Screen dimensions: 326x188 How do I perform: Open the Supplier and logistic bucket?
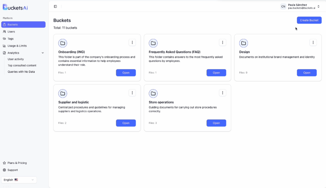[126, 123]
